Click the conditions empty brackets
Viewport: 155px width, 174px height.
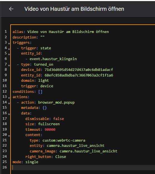click(40, 92)
